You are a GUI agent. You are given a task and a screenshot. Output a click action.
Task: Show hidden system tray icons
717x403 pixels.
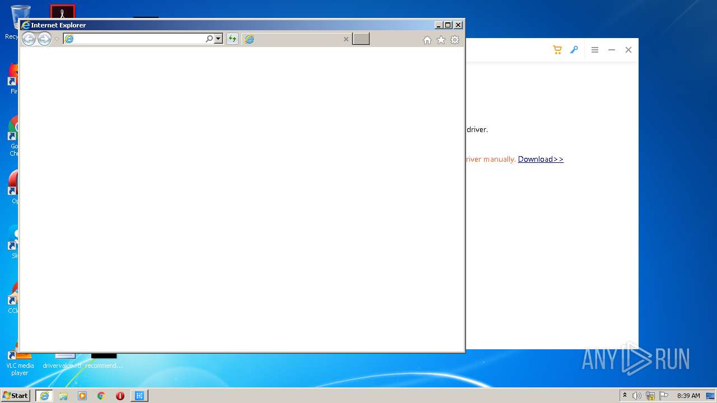click(625, 396)
